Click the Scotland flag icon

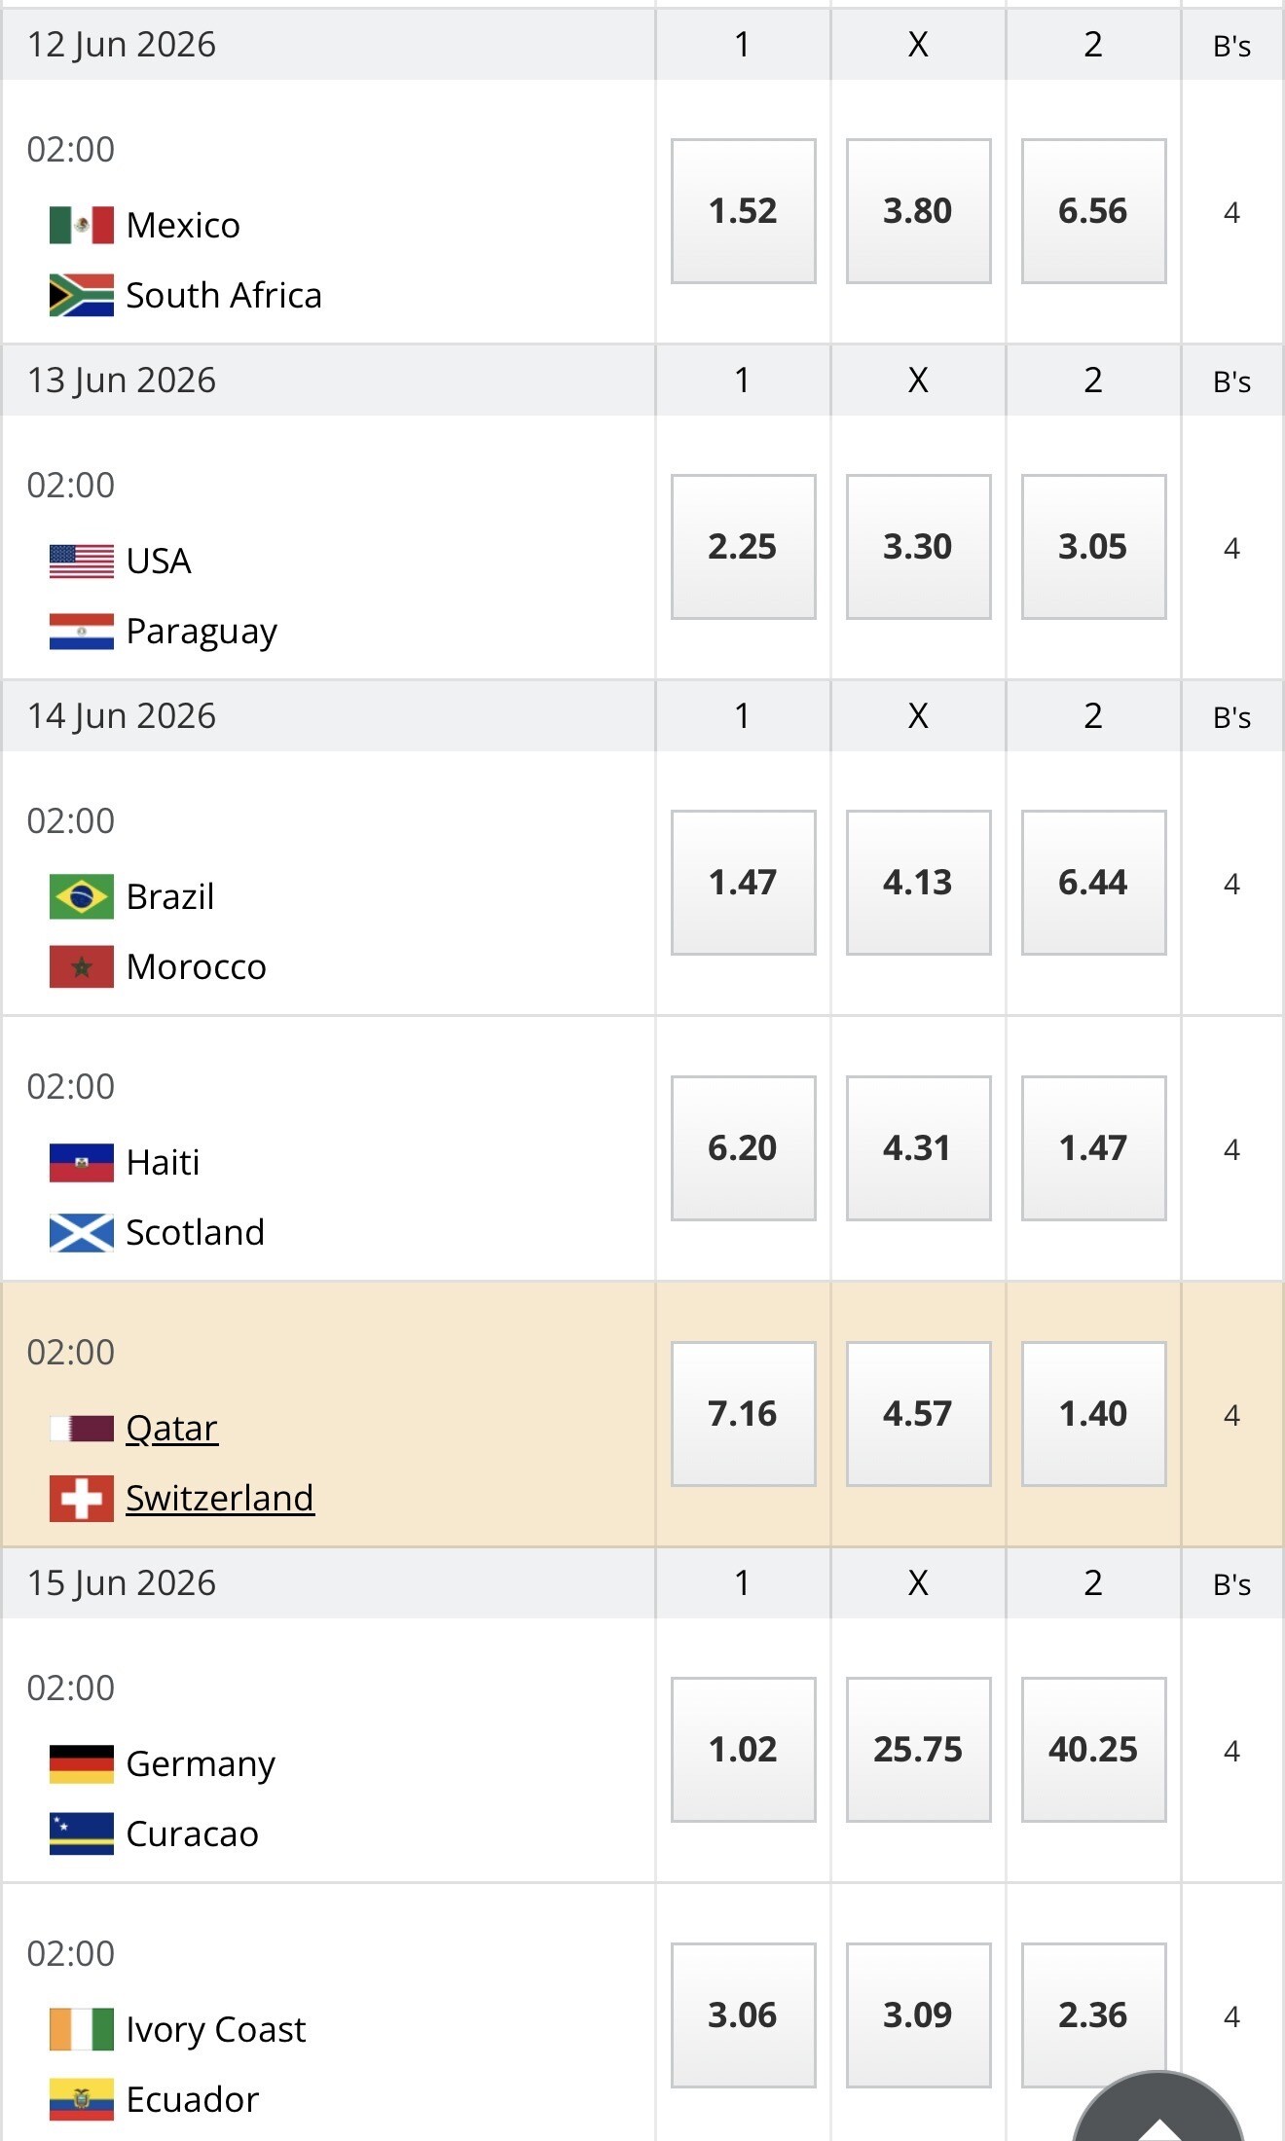81,1233
